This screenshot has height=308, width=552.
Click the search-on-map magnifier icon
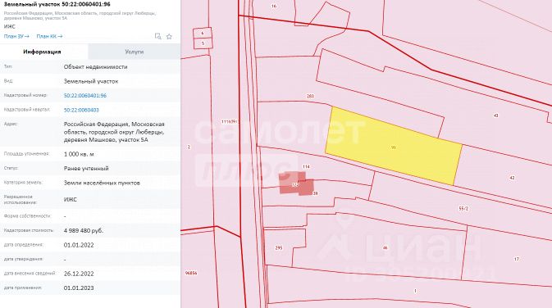(x=157, y=36)
